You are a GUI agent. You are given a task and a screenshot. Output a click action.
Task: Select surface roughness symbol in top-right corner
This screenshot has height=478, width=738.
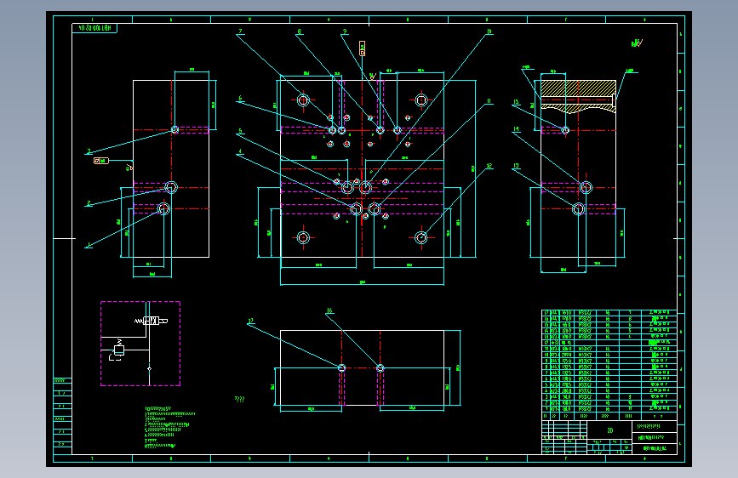[637, 43]
